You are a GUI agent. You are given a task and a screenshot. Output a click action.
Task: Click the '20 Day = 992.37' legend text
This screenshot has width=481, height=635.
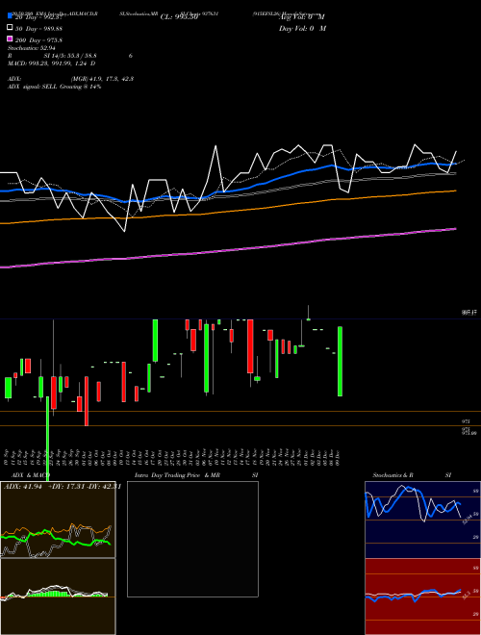tap(38, 17)
